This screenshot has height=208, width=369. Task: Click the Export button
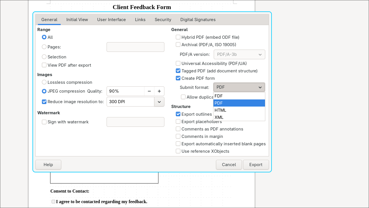[256, 165]
